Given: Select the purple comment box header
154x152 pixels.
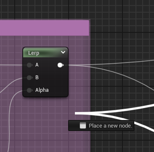Looking at the screenshot, I should point(45,28).
